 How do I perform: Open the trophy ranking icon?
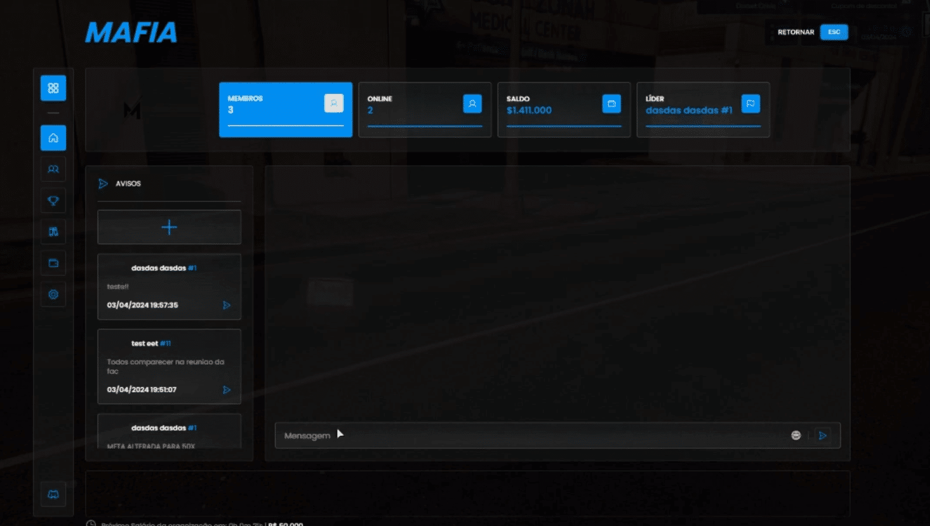(x=53, y=201)
